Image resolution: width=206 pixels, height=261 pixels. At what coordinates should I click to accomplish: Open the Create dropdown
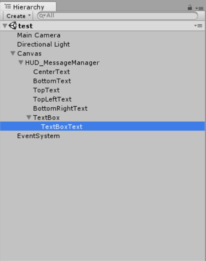(18, 16)
